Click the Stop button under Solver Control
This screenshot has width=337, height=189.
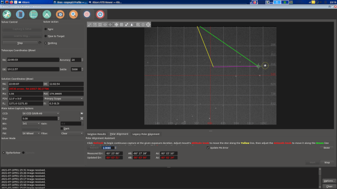20,43
